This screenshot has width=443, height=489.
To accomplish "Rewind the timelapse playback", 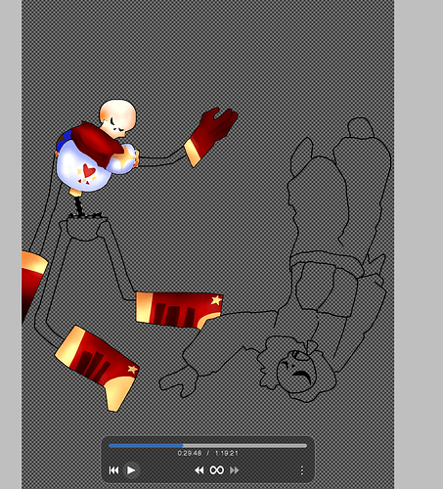I will coord(199,470).
